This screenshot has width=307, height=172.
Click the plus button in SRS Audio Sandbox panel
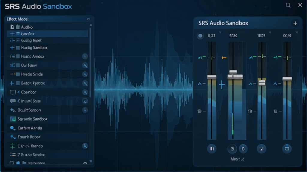(295, 23)
